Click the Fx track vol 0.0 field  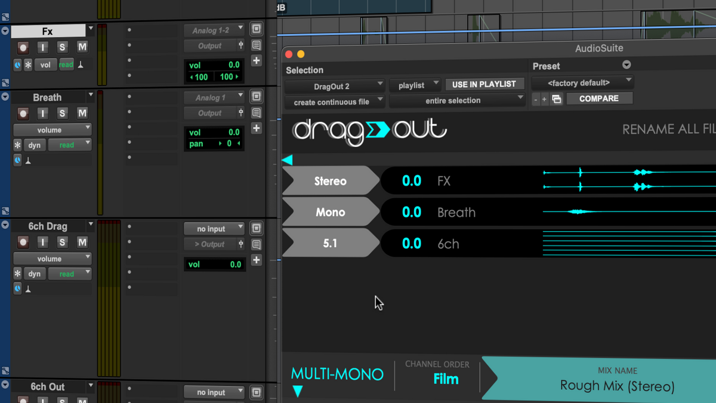click(x=214, y=65)
